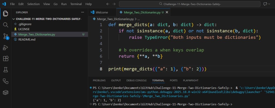Click the blue terminal command status dot
275x108 pixels.
[x=91, y=88]
